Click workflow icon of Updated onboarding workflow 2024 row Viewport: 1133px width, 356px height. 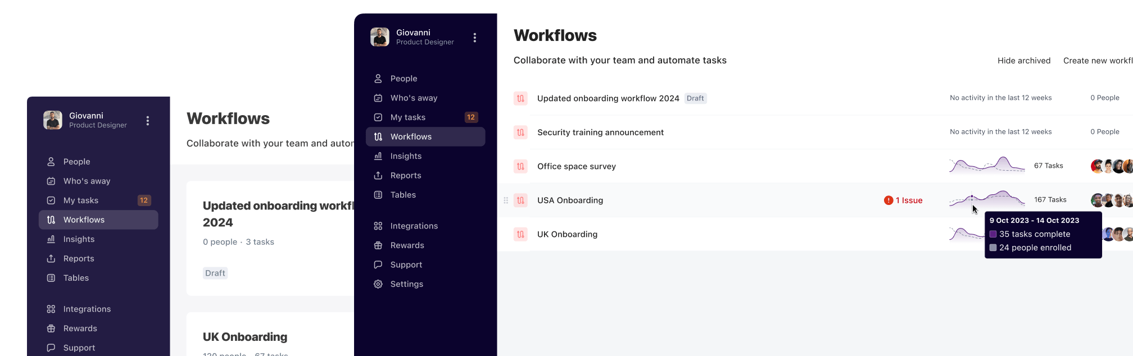point(521,98)
